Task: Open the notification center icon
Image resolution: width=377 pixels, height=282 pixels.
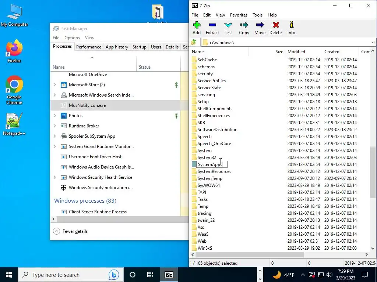Action: pos(365,275)
